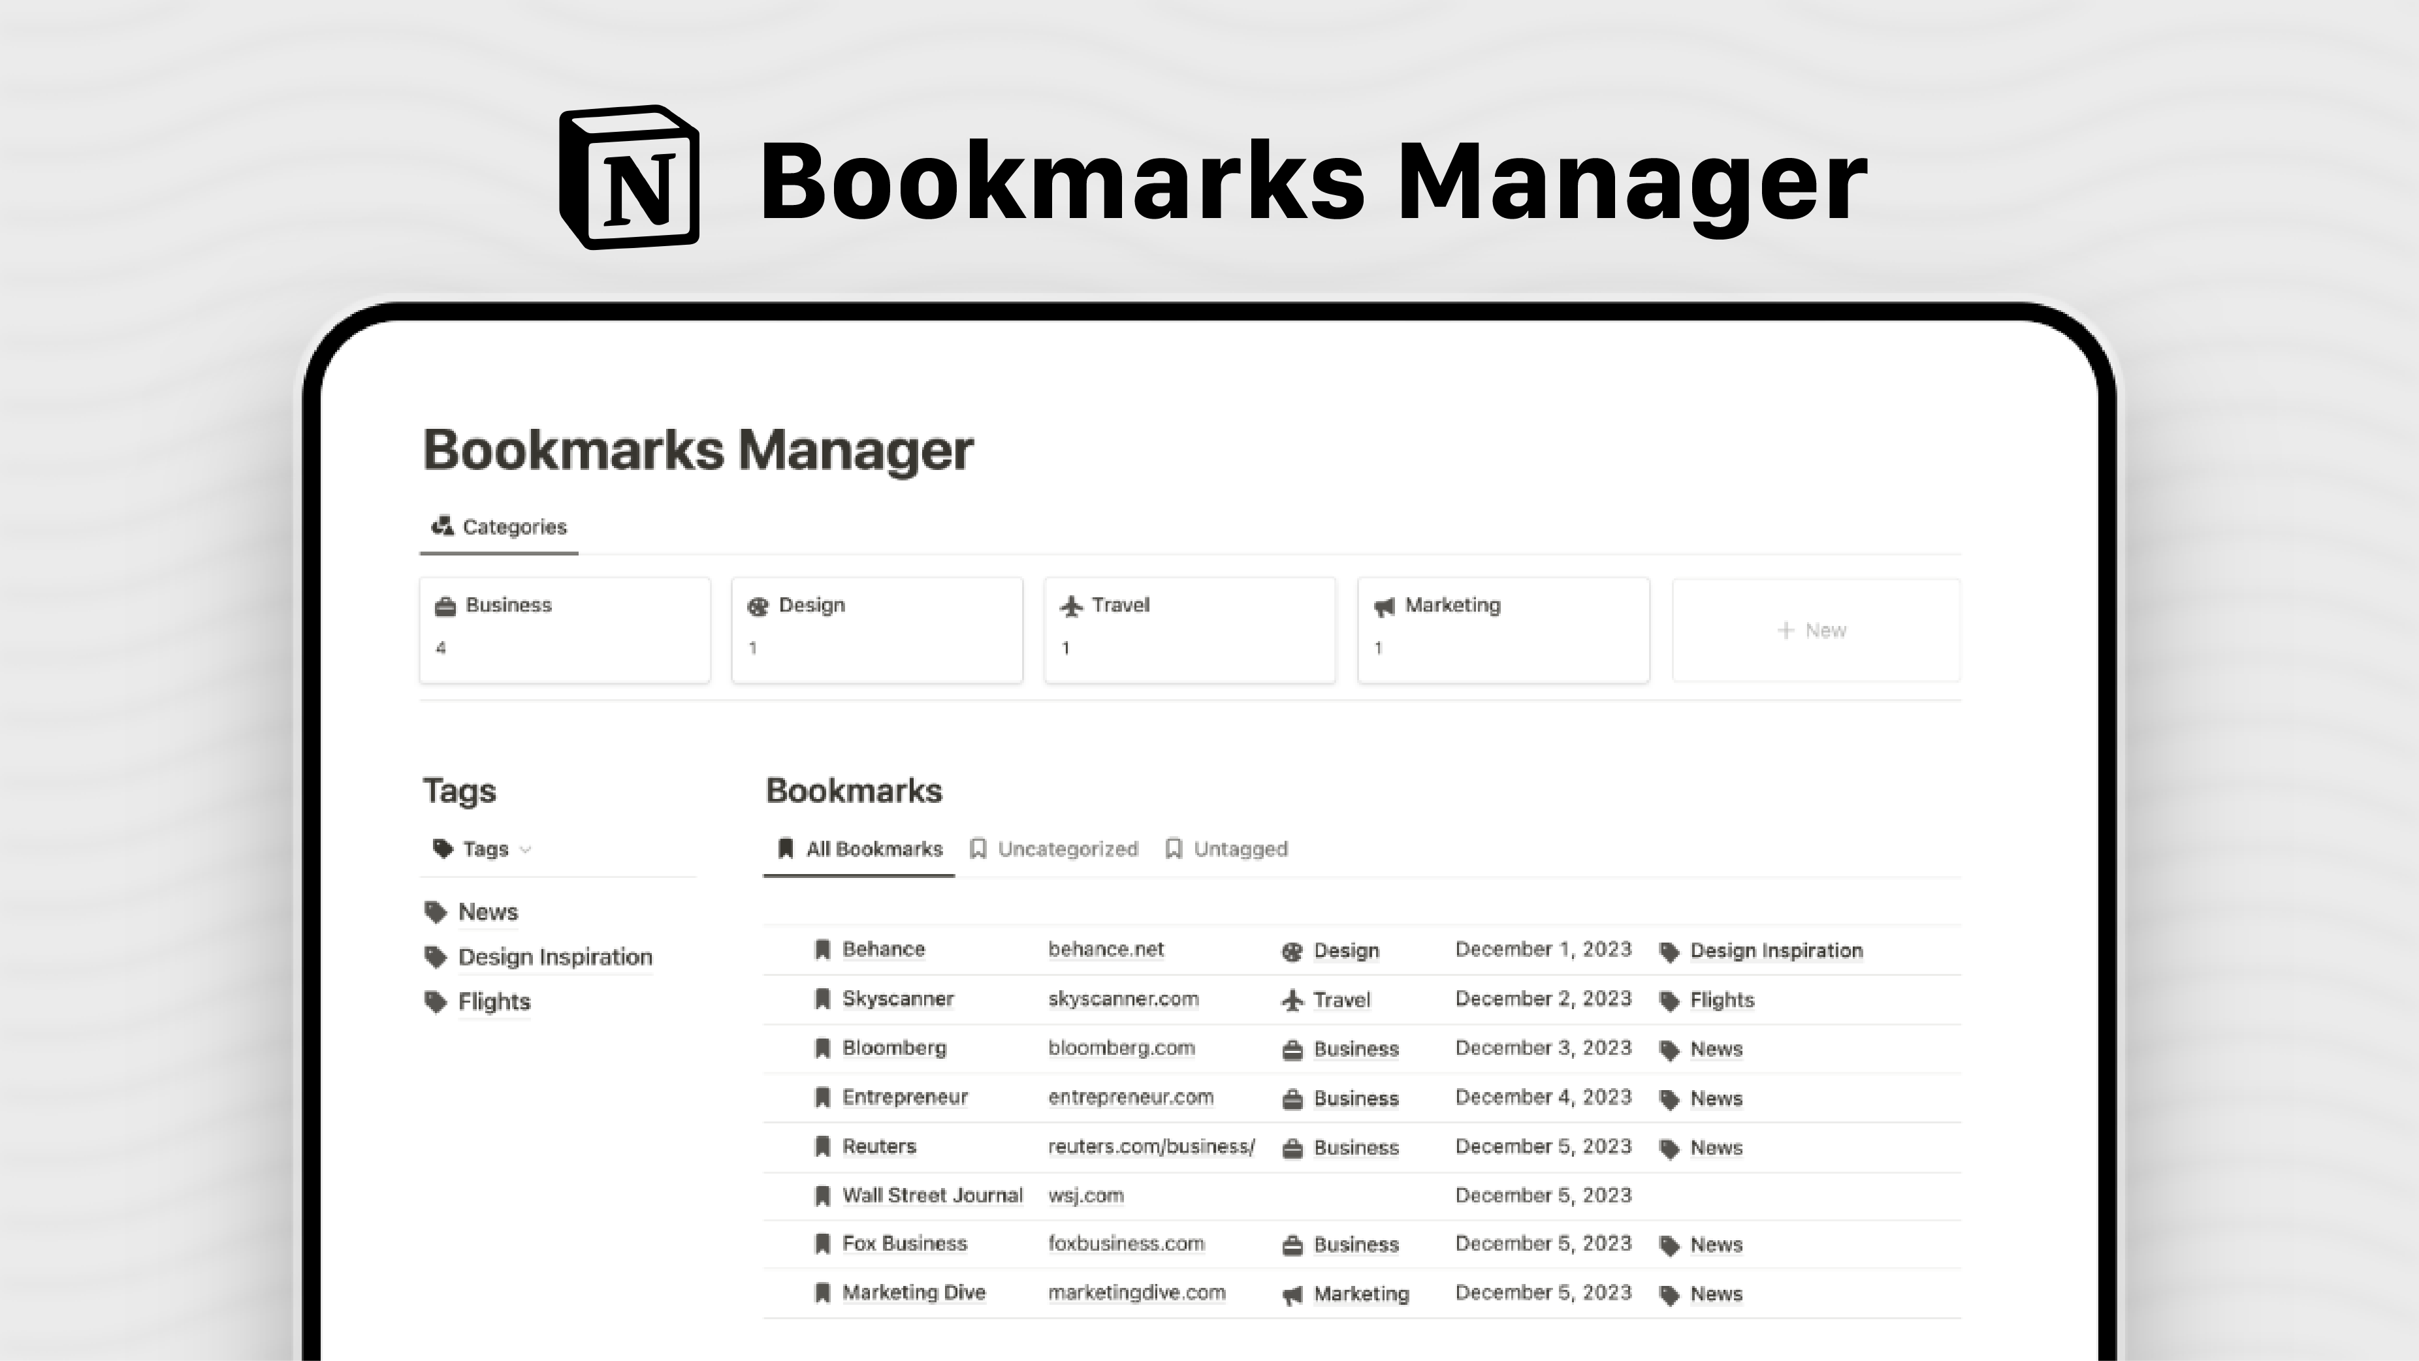The image size is (2419, 1361).
Task: Open the behance.net link
Action: [x=1106, y=950]
